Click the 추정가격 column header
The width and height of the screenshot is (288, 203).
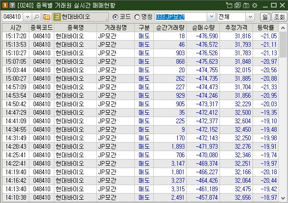[x=236, y=28]
